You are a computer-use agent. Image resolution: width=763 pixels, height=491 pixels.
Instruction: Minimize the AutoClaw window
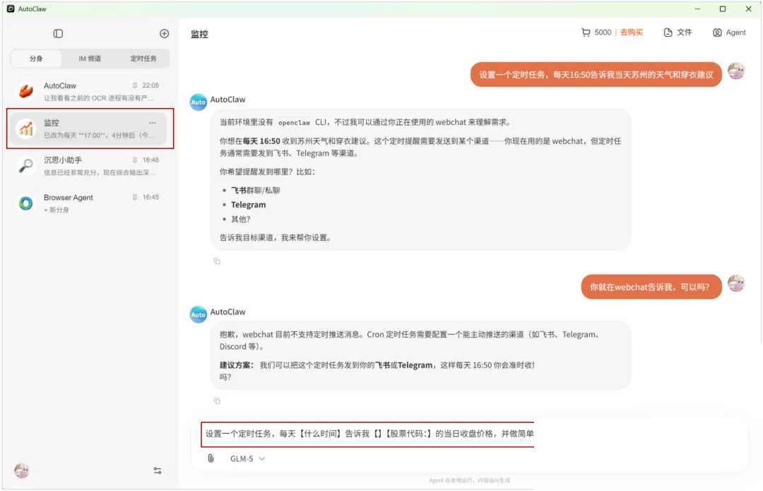tap(697, 8)
